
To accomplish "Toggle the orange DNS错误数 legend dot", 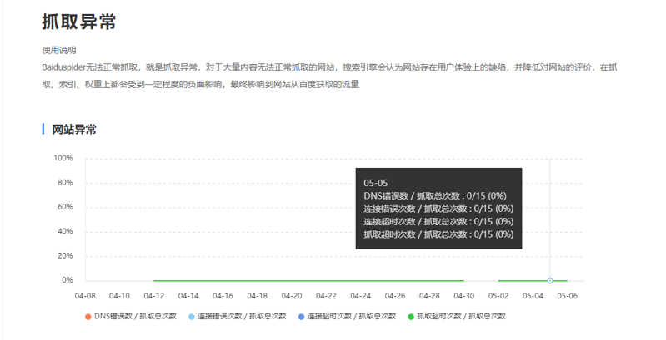I will pyautogui.click(x=88, y=317).
